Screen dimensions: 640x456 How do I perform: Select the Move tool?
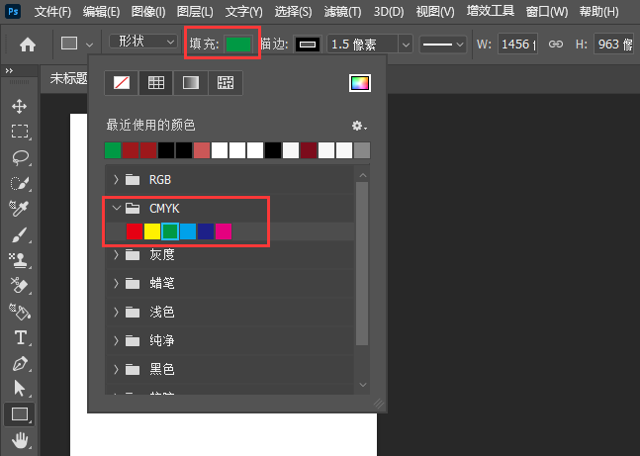(x=19, y=107)
